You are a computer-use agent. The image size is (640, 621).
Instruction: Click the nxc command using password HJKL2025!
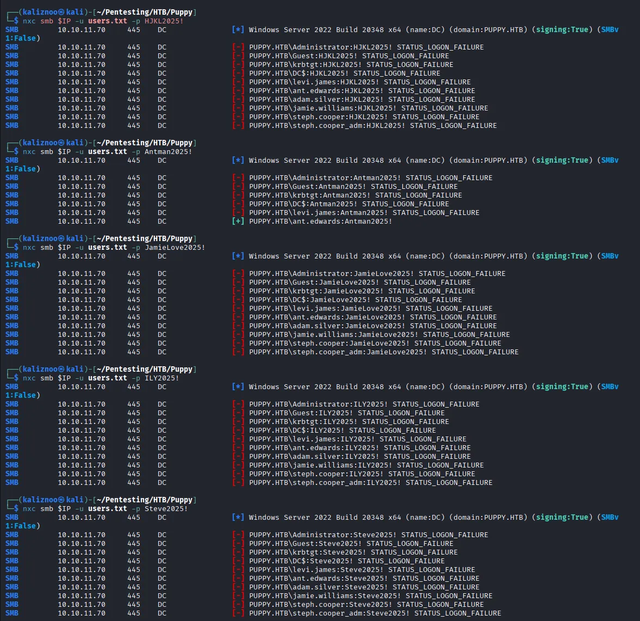pos(103,21)
